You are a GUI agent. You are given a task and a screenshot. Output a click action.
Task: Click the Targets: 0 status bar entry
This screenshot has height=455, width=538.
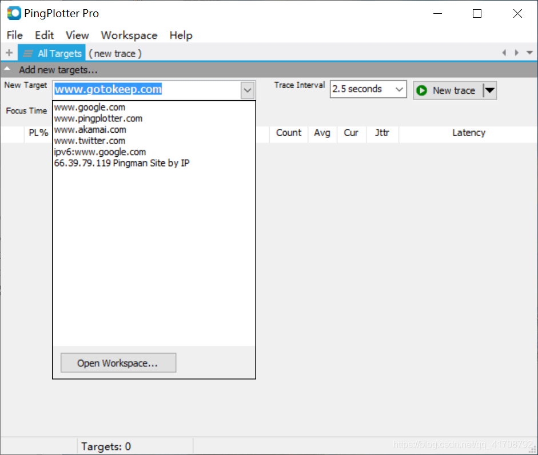click(x=106, y=446)
